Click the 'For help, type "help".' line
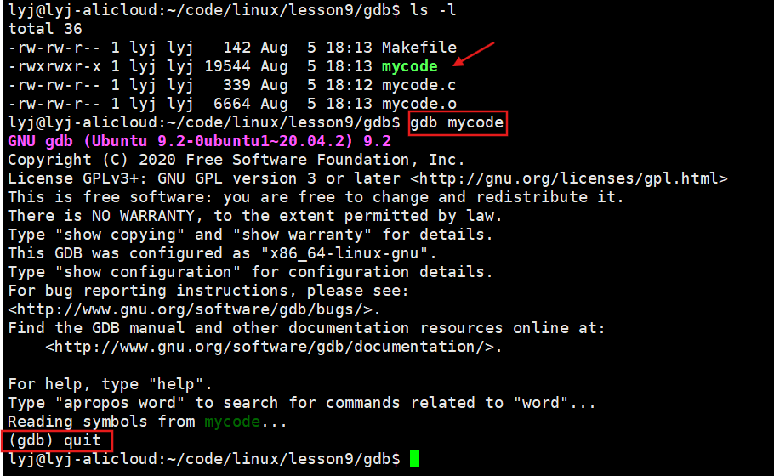The width and height of the screenshot is (774, 476). point(110,384)
